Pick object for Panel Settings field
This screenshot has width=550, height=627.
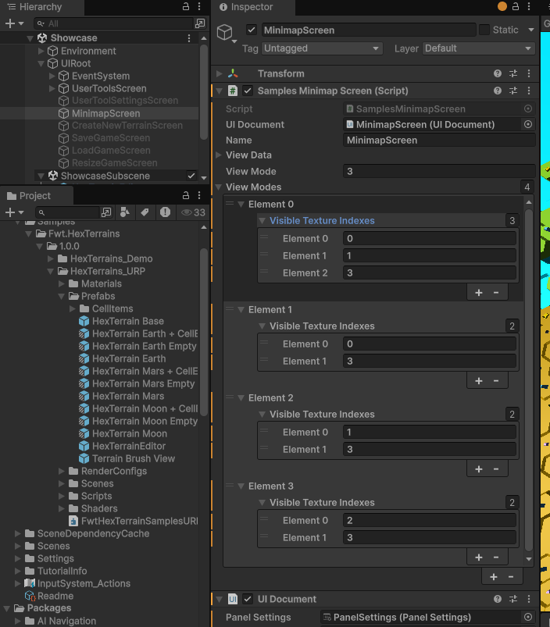(x=528, y=617)
